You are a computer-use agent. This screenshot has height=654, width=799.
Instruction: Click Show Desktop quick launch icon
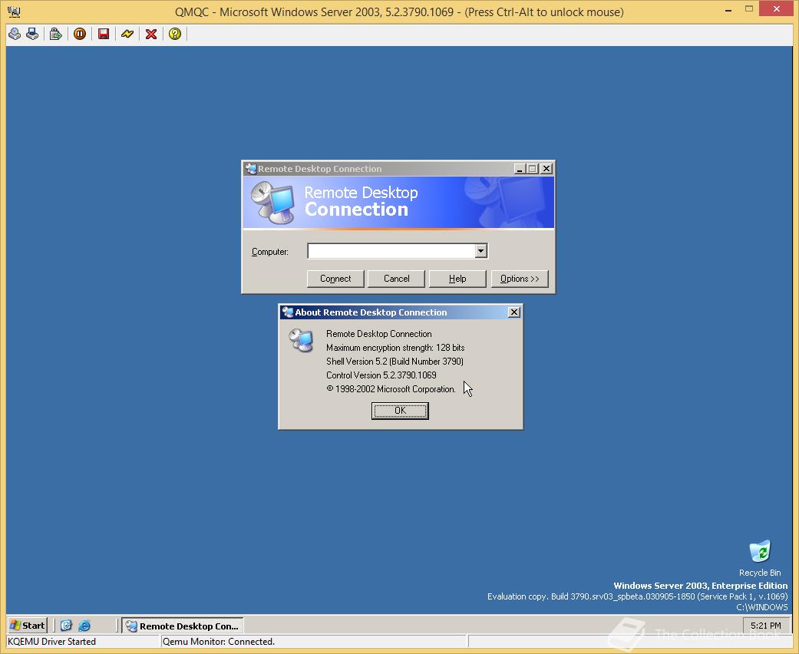pos(66,626)
